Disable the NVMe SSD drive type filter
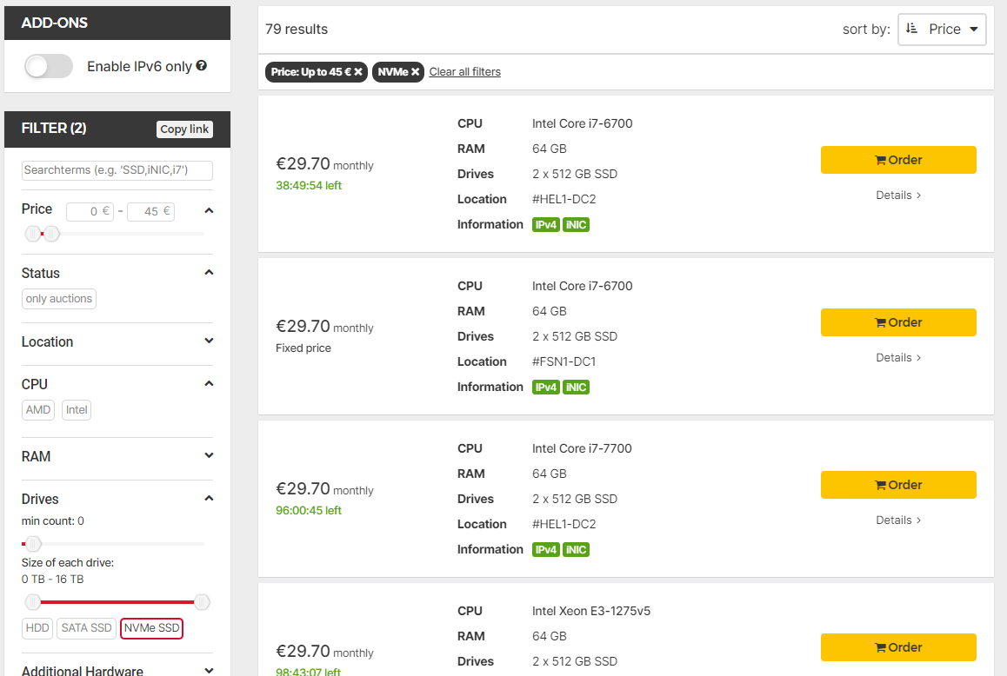This screenshot has height=676, width=1007. pyautogui.click(x=151, y=628)
